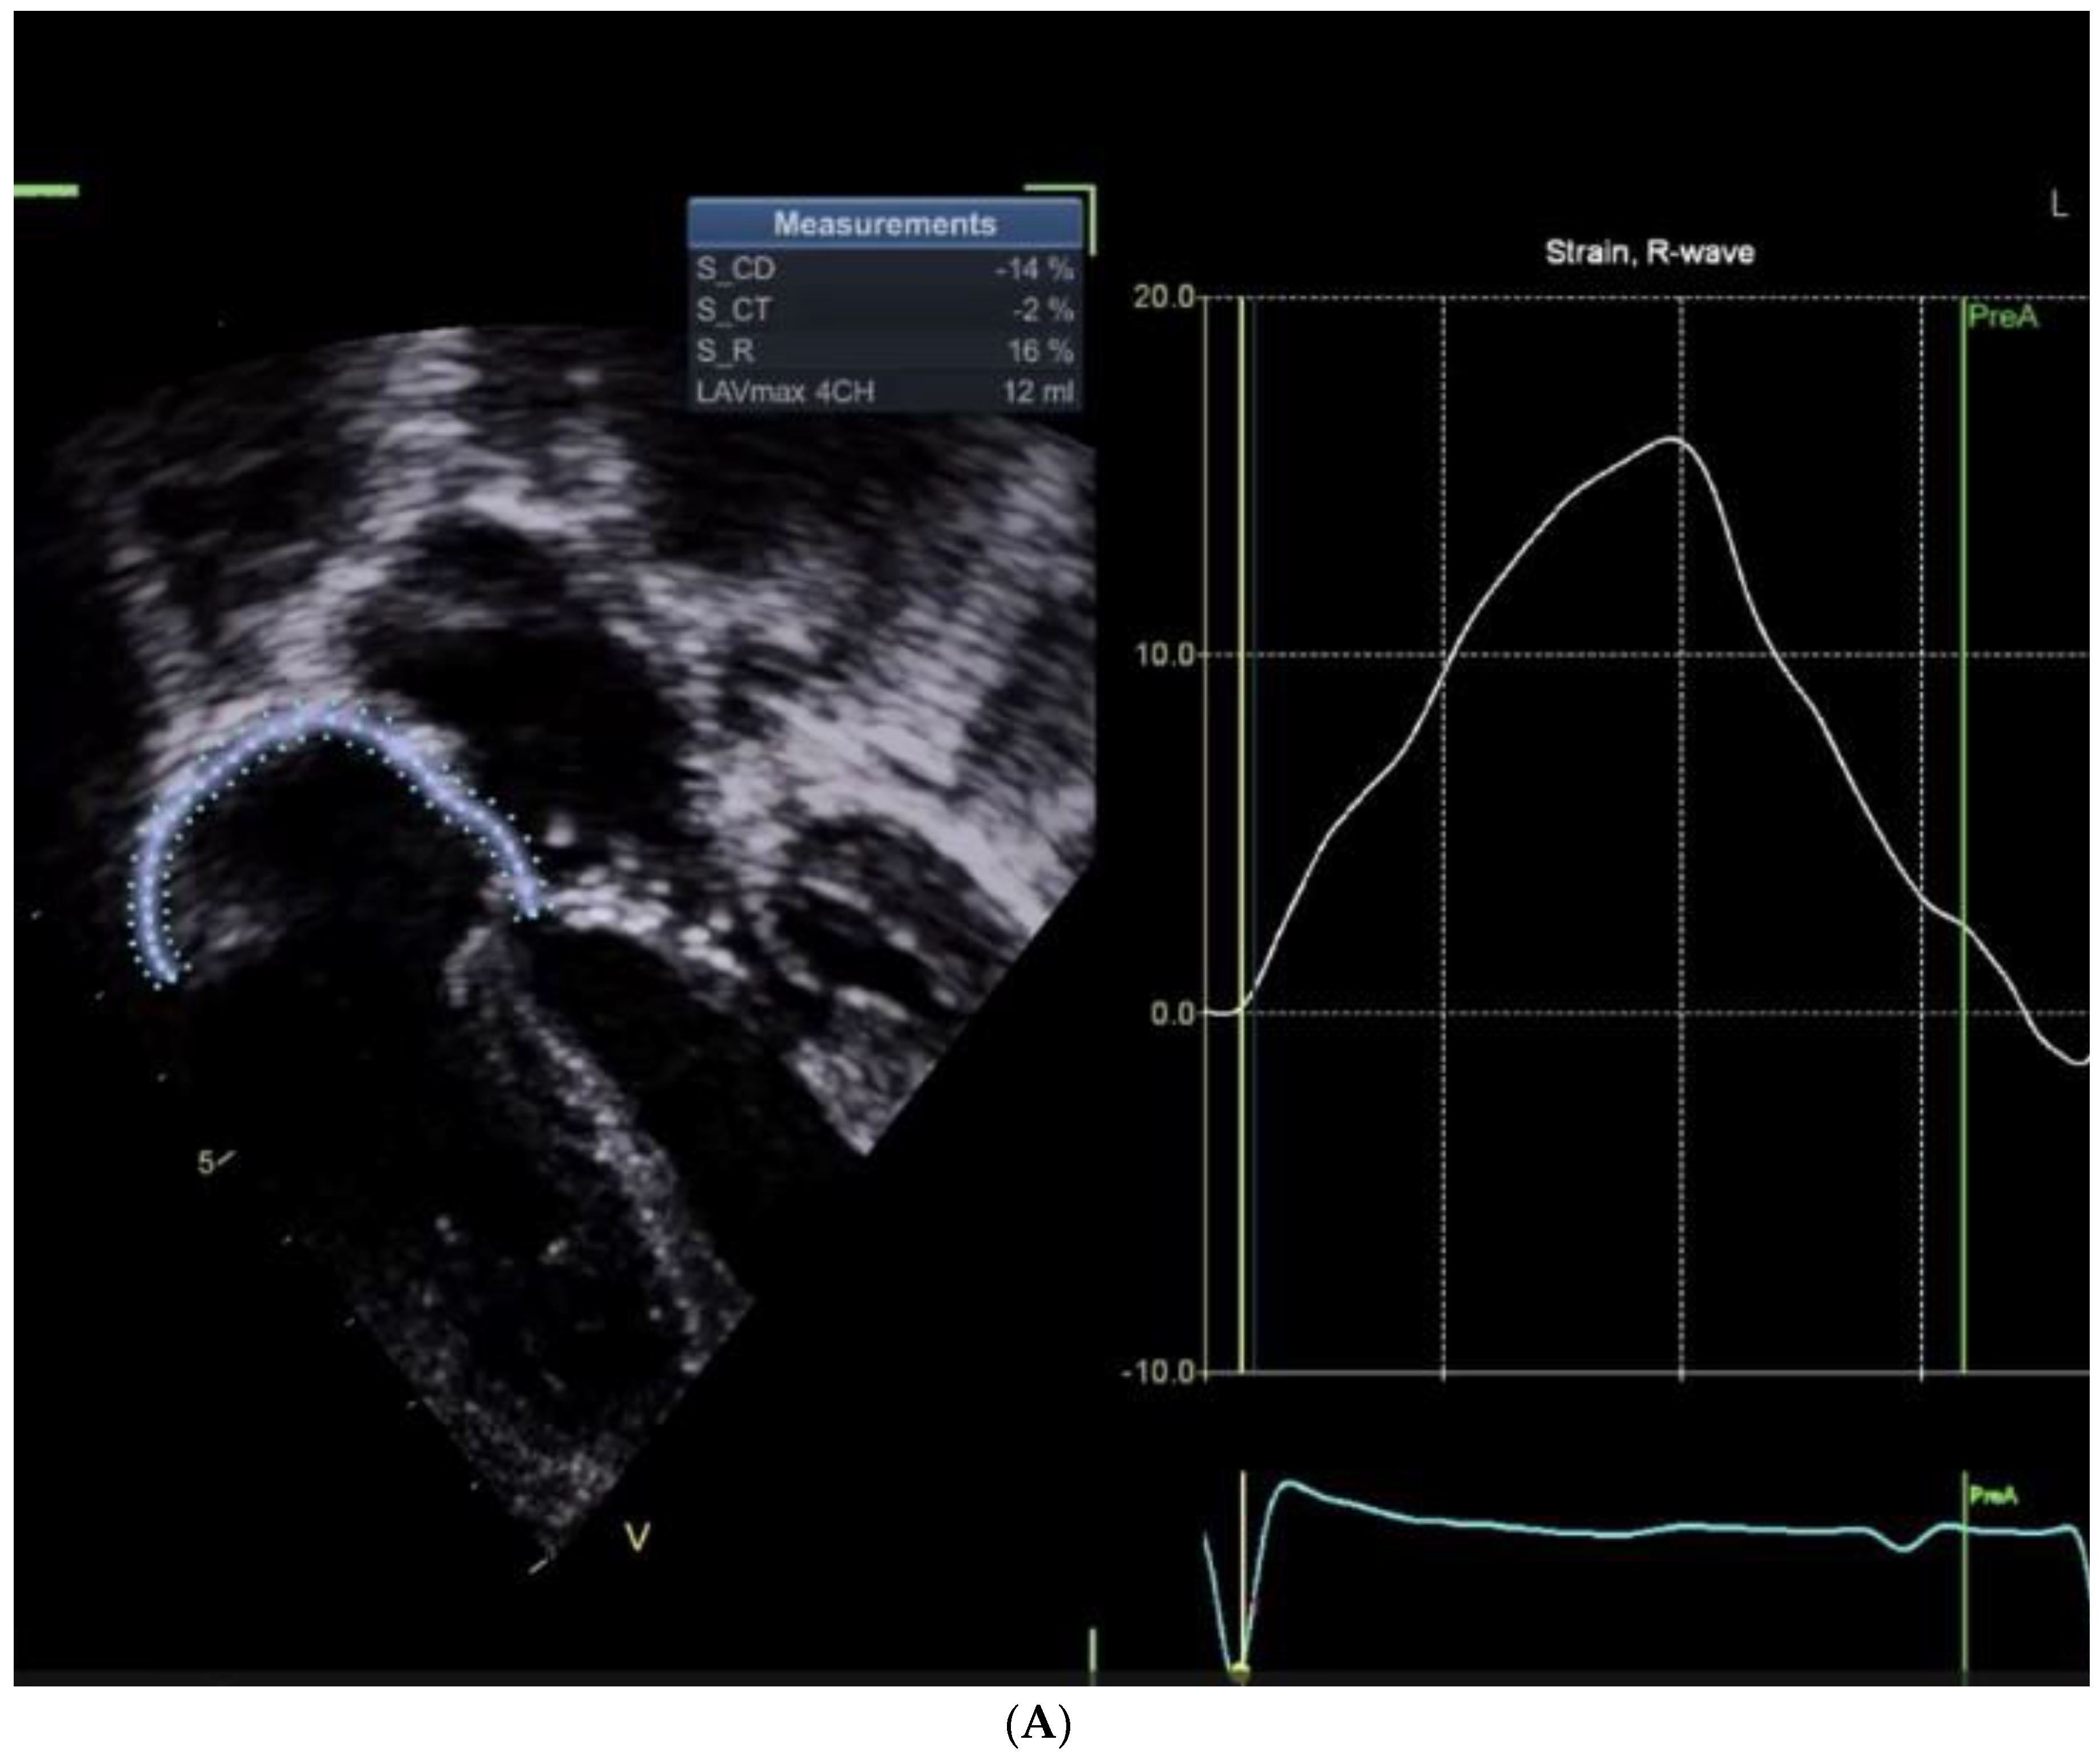Select the S_CD measurement row
This screenshot has width=2100, height=1760.
tap(884, 269)
